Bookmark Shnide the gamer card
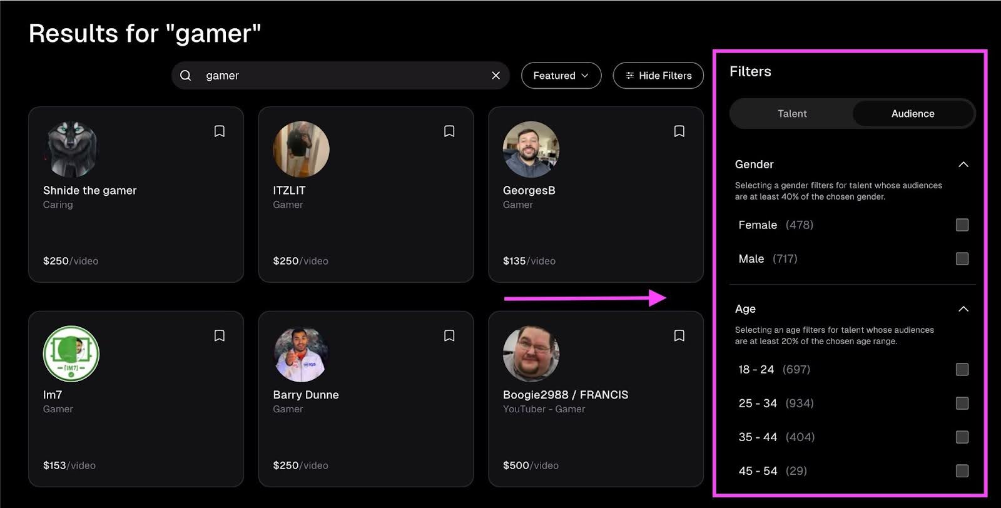The height and width of the screenshot is (508, 1001). click(x=220, y=131)
